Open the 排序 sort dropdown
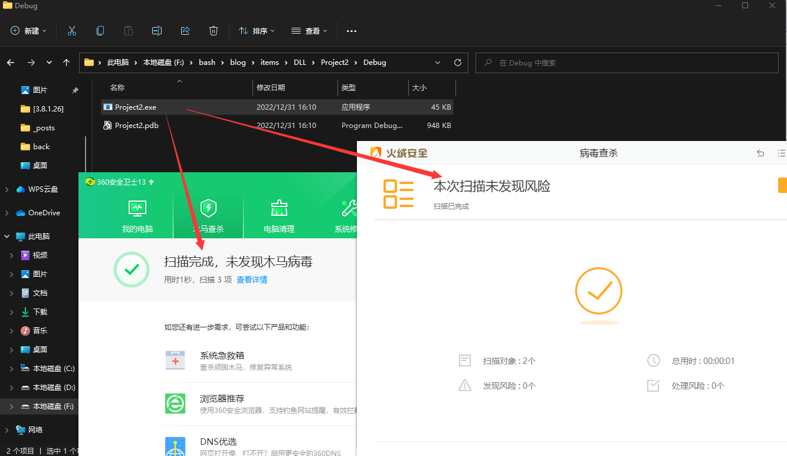Viewport: 787px width, 456px height. [x=257, y=31]
